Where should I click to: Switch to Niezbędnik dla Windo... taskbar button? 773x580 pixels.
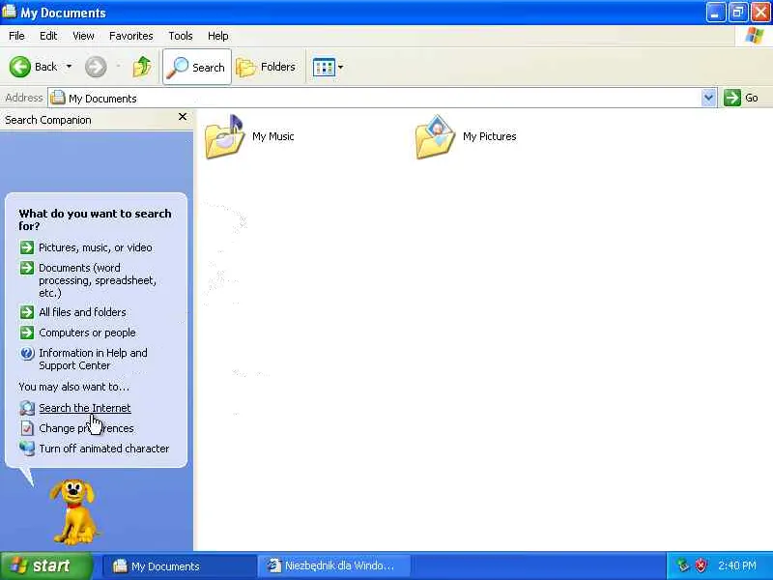(333, 566)
